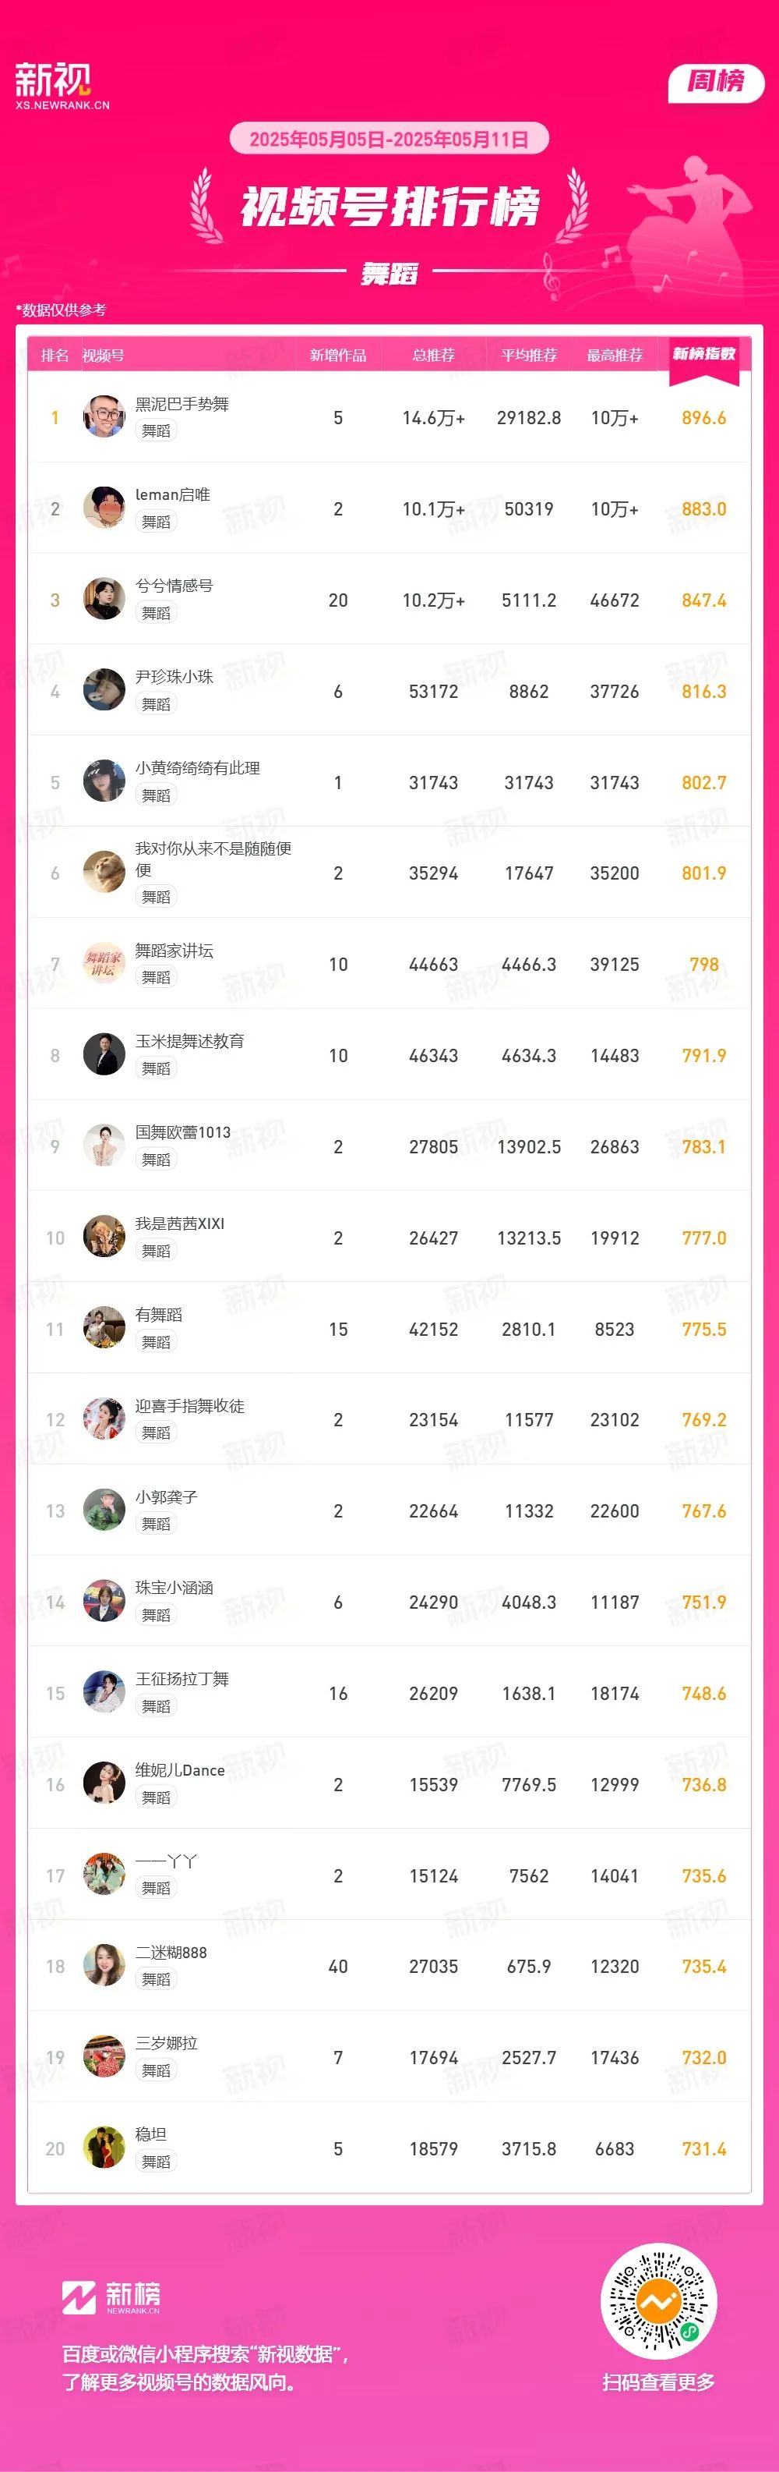
Task: Click avatar of 尹珍珠小珠
Action: tap(104, 690)
